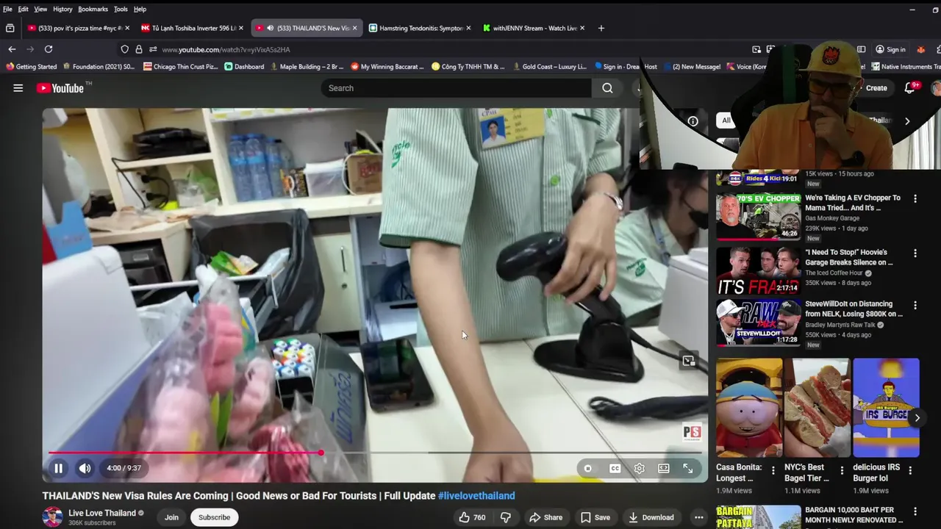Open the History menu
Viewport: 941px width, 529px height.
(x=62, y=9)
